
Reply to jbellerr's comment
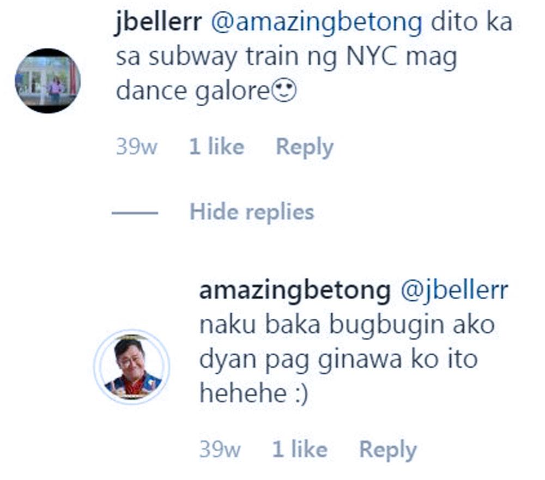[304, 147]
